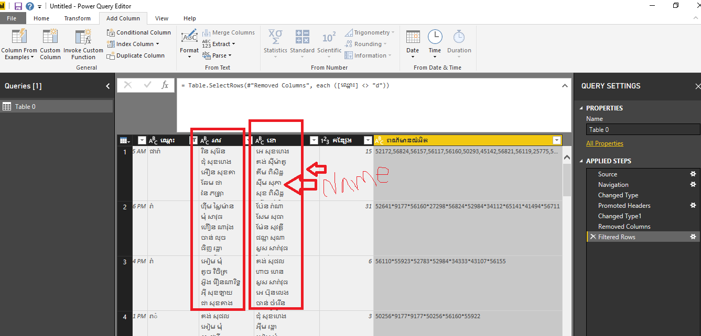
Task: Click inside the formula bar text
Action: point(285,85)
